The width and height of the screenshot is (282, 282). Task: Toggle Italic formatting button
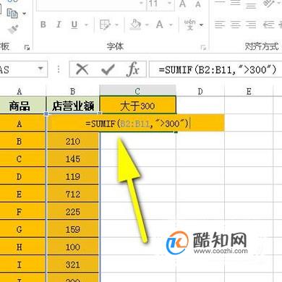pyautogui.click(x=59, y=25)
